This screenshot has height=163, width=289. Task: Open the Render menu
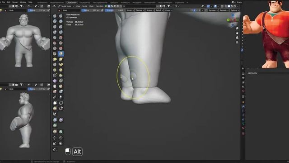tap(15, 2)
